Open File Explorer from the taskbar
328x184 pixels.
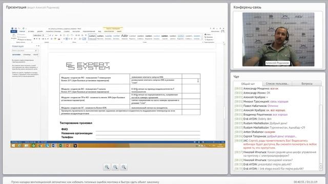click(x=26, y=145)
